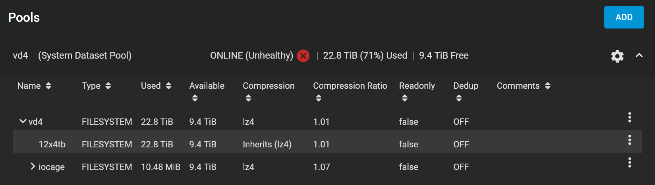655x185 pixels.
Task: Open three-dot menu for 12x4tb dataset
Action: [x=630, y=140]
